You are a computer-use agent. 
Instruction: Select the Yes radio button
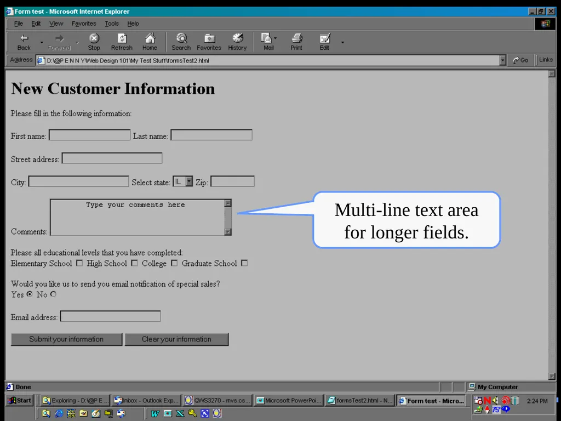coord(30,294)
